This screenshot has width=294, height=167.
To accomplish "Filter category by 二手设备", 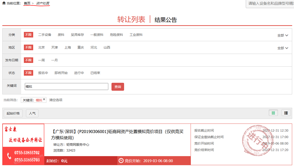I will (x=45, y=35).
